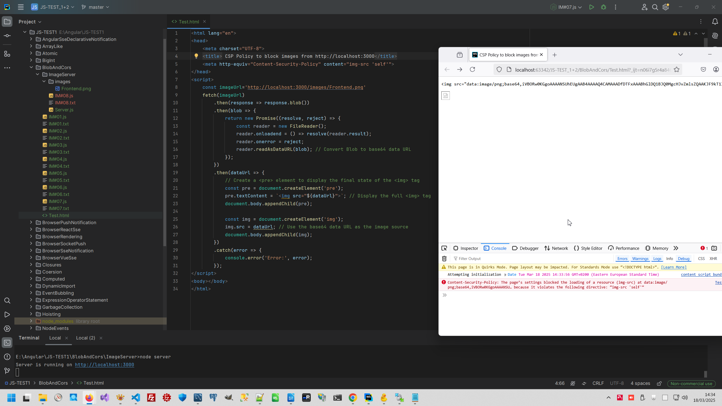
Task: Open the Terminal tool window icon
Action: (x=7, y=343)
